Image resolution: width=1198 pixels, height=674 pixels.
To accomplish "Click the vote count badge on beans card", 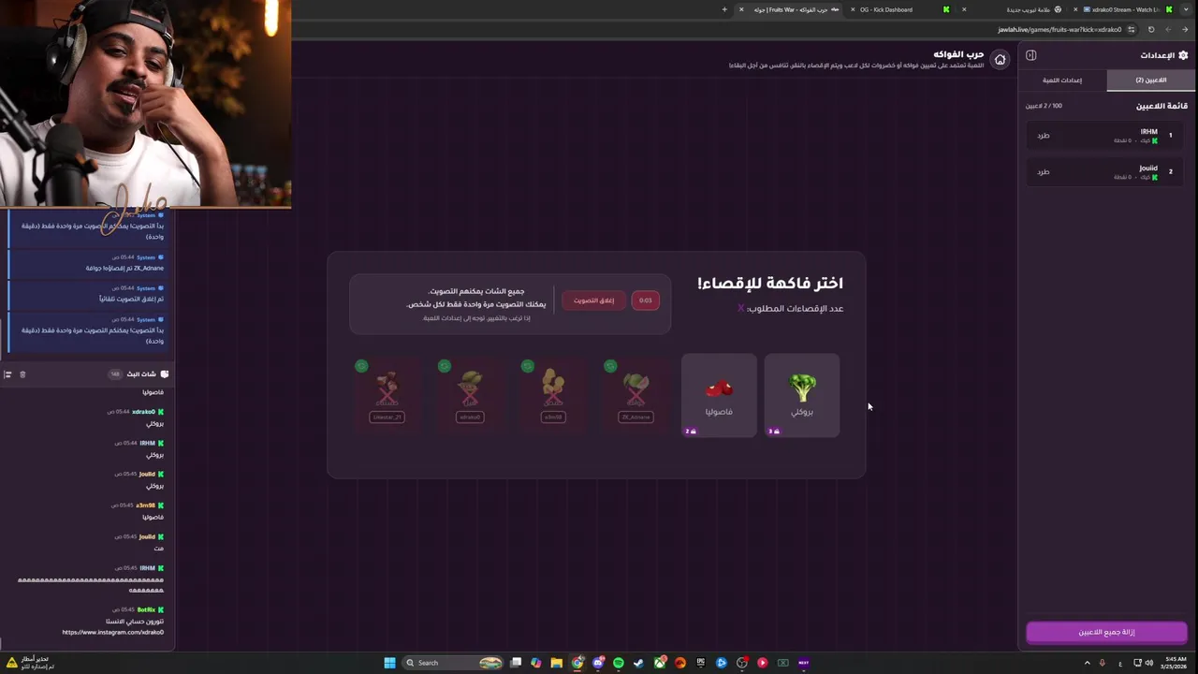I will pos(691,432).
